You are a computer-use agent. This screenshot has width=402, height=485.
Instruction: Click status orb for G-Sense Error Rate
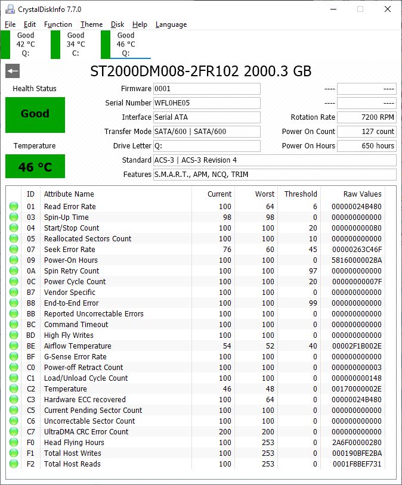(x=14, y=357)
